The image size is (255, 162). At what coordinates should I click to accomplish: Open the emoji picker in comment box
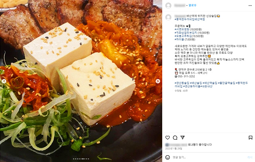point(167,157)
